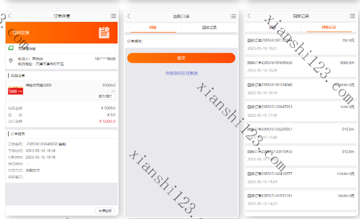The image size is (360, 219).
Task: Click the red 实付金额 ¥ 5000.0 value
Action: pyautogui.click(x=107, y=121)
